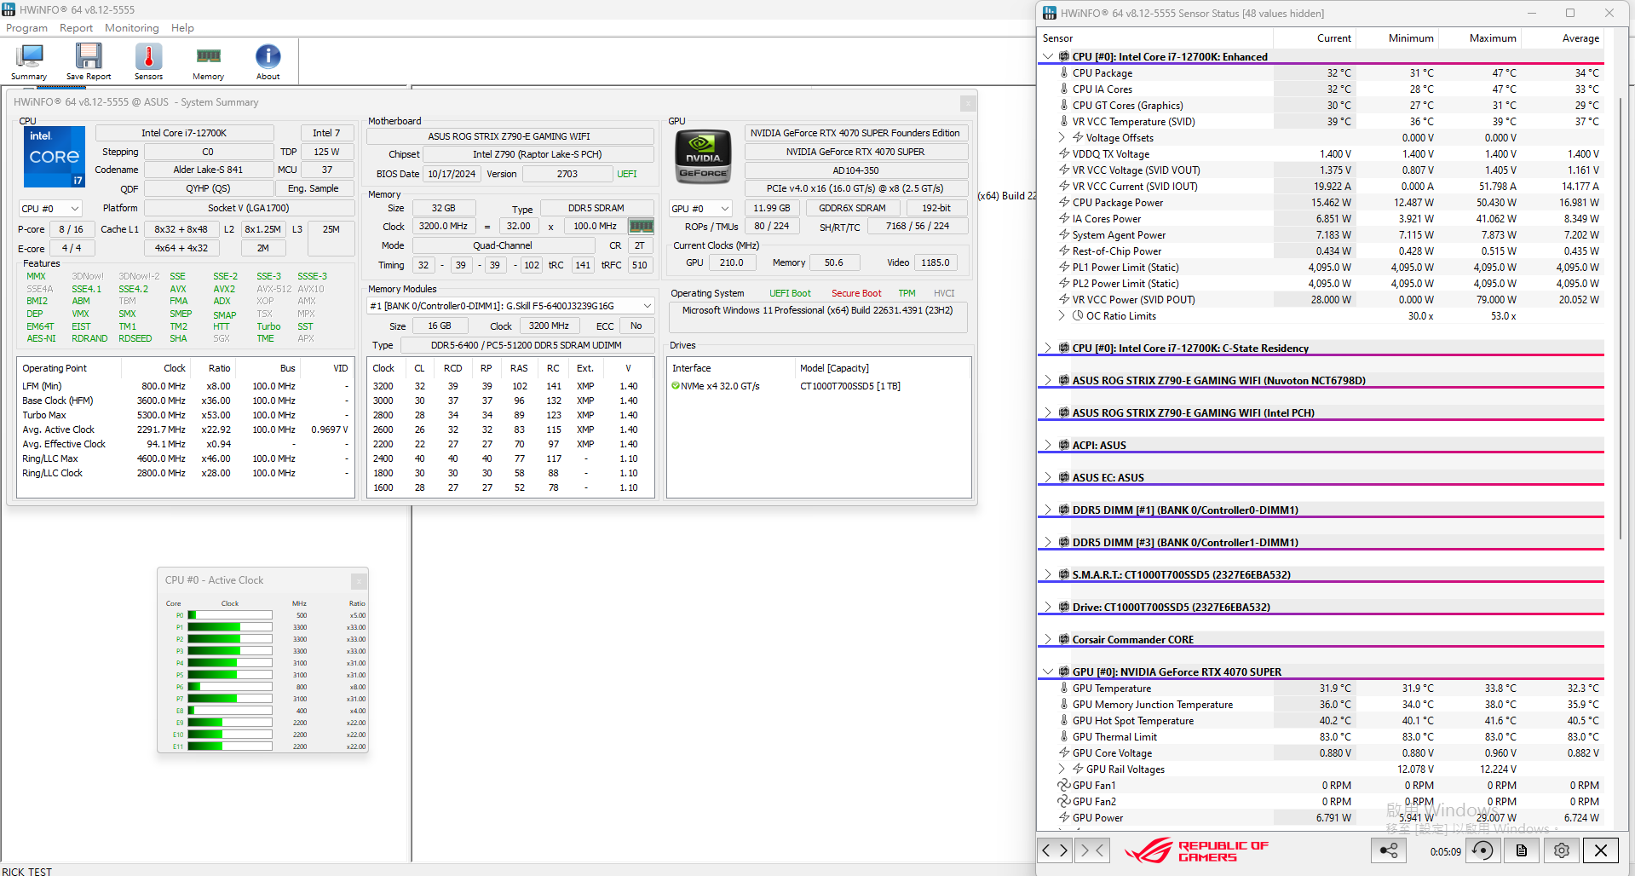Click the Average column header

1562,38
